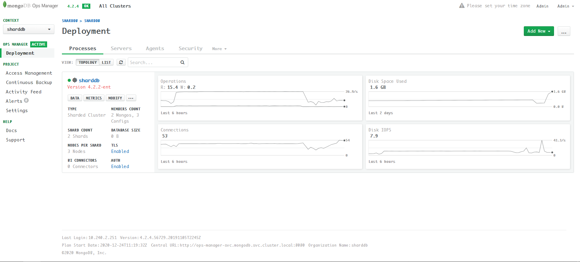Click the sharded cluster snowflake icon
The image size is (580, 262).
[75, 80]
